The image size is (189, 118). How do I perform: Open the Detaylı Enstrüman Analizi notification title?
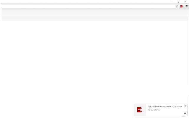click(165, 106)
